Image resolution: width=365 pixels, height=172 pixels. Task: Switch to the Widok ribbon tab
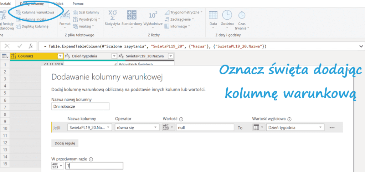tap(58, 3)
